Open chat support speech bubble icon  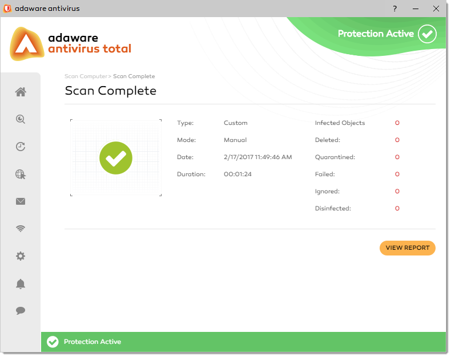click(x=21, y=310)
